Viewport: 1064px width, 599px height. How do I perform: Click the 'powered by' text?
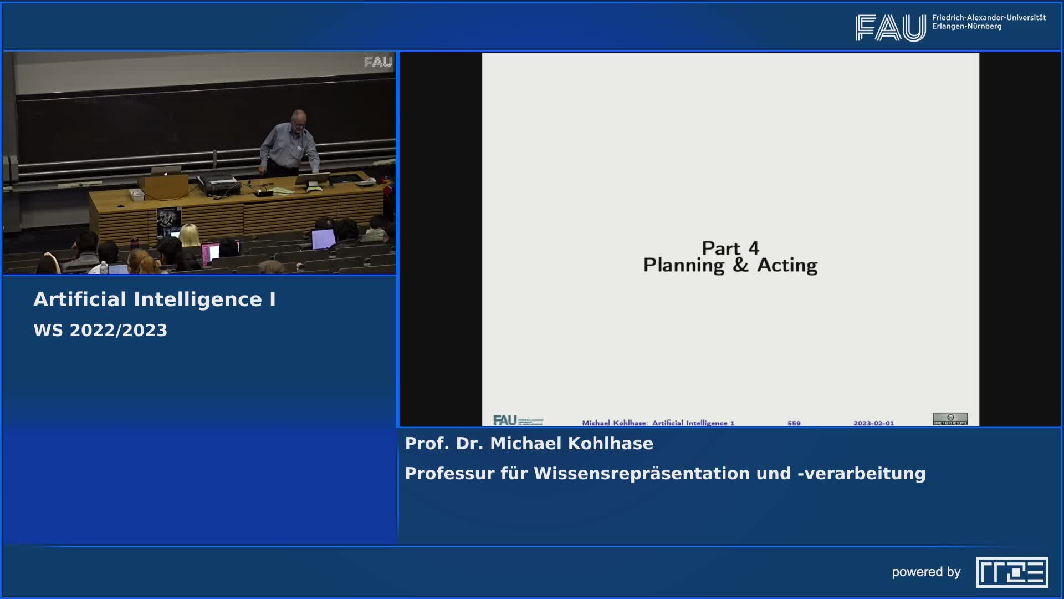pos(926,572)
